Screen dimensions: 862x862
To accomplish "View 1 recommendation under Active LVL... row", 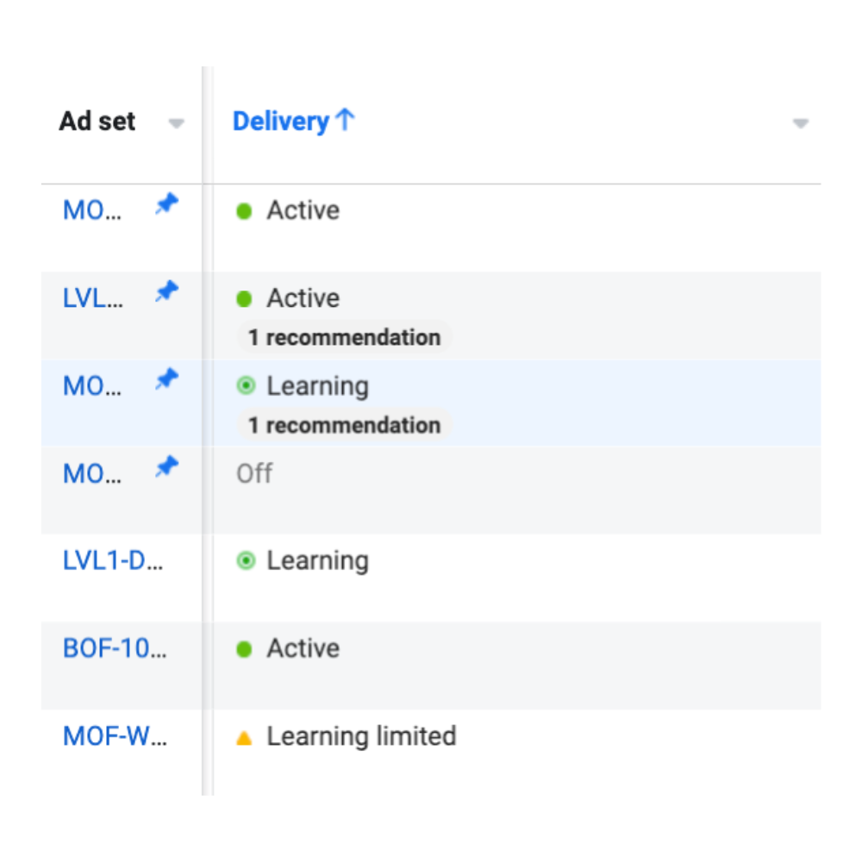I will point(345,337).
